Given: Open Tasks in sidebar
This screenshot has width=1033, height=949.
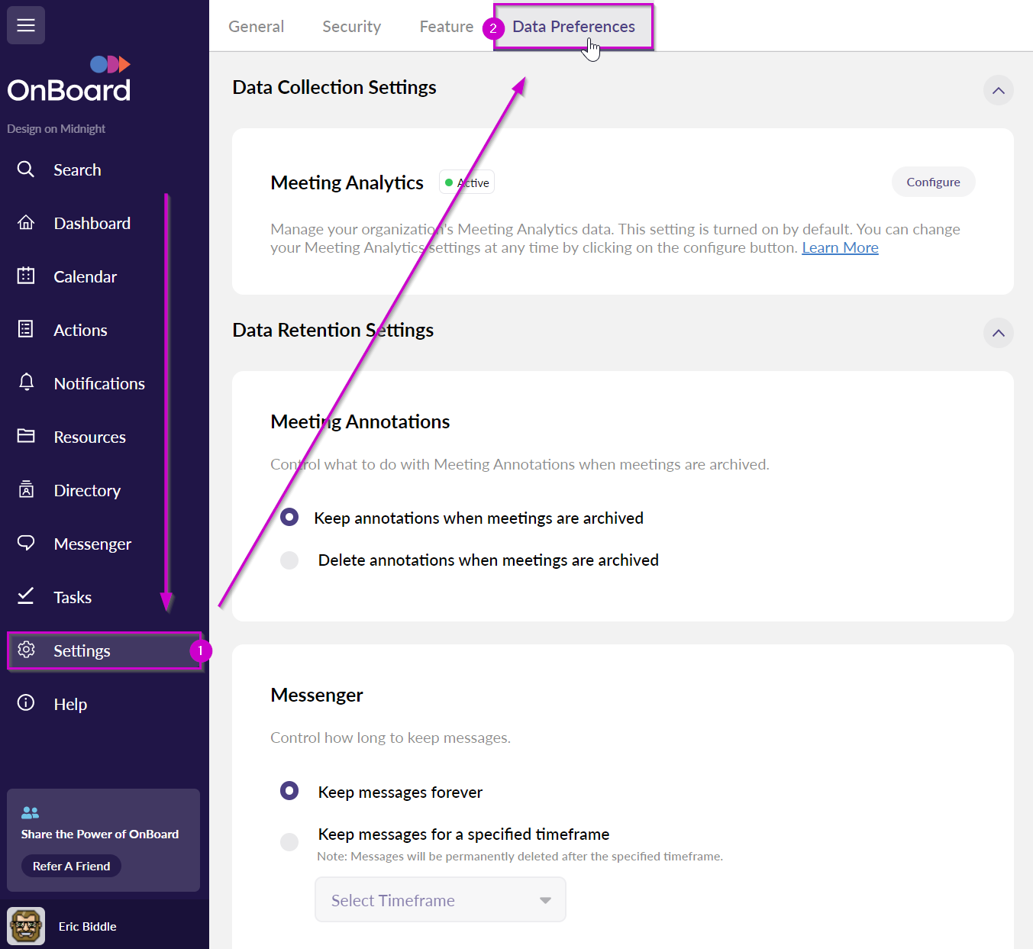Looking at the screenshot, I should tap(73, 597).
